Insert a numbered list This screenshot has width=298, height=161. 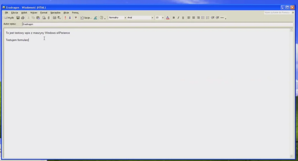(208, 18)
